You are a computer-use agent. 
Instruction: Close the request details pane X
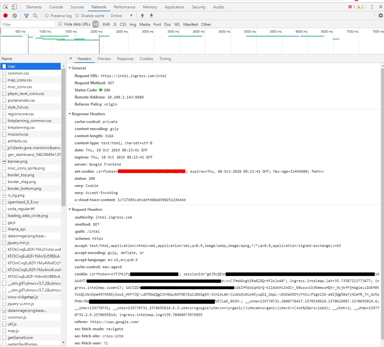(71, 58)
